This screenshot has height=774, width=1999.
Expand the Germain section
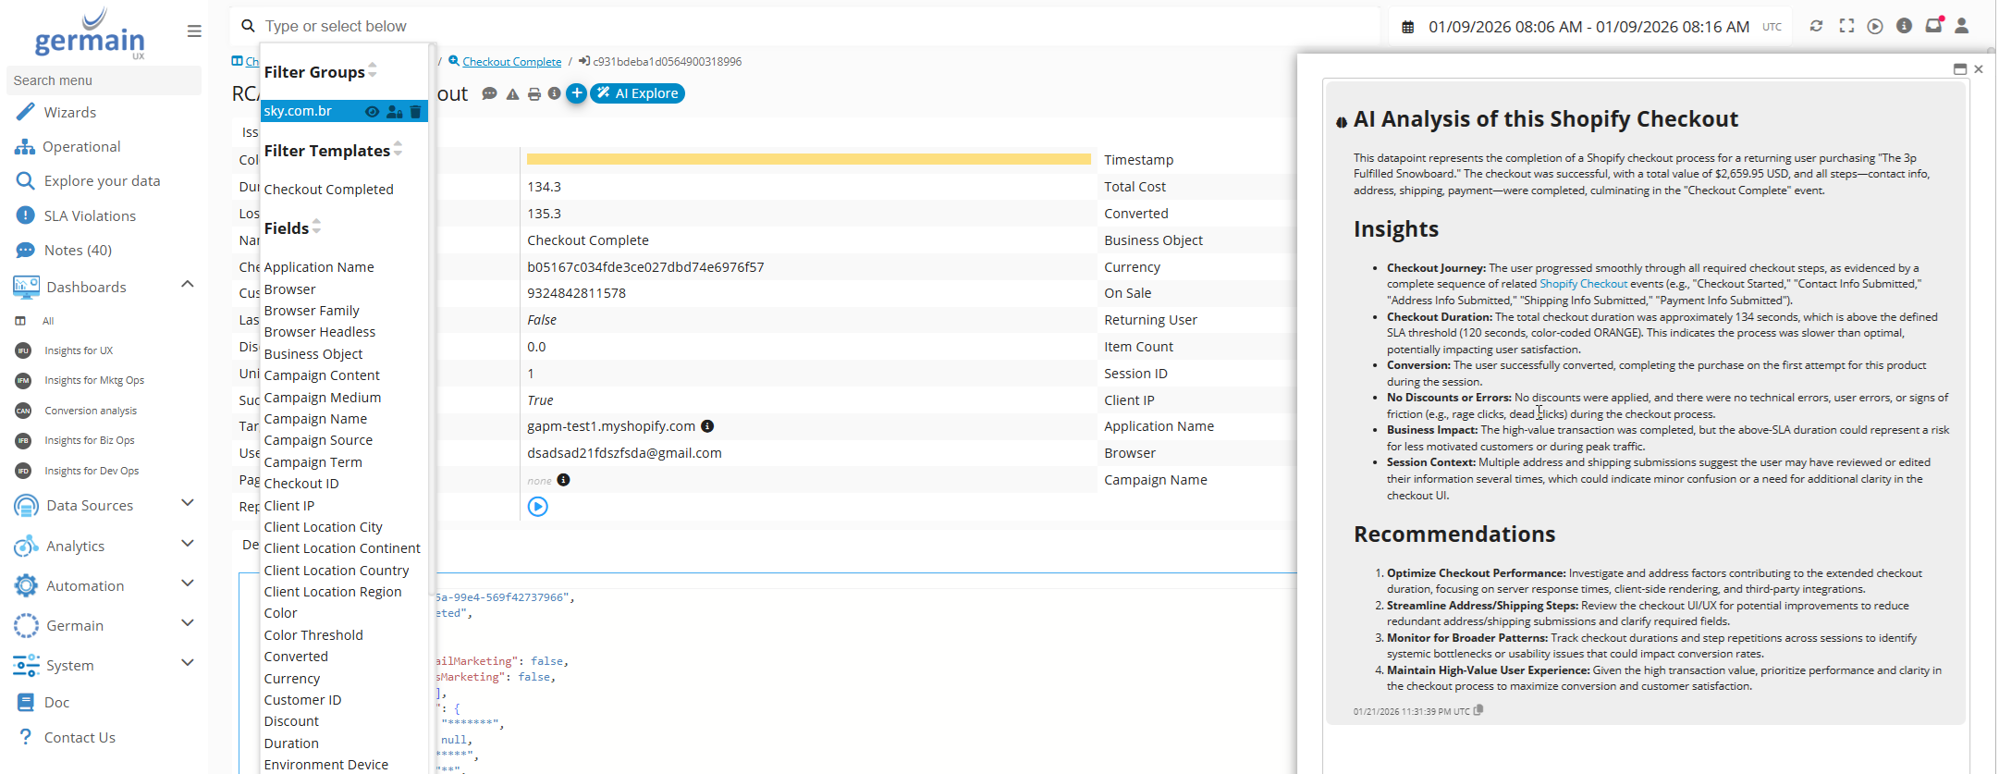tap(187, 623)
